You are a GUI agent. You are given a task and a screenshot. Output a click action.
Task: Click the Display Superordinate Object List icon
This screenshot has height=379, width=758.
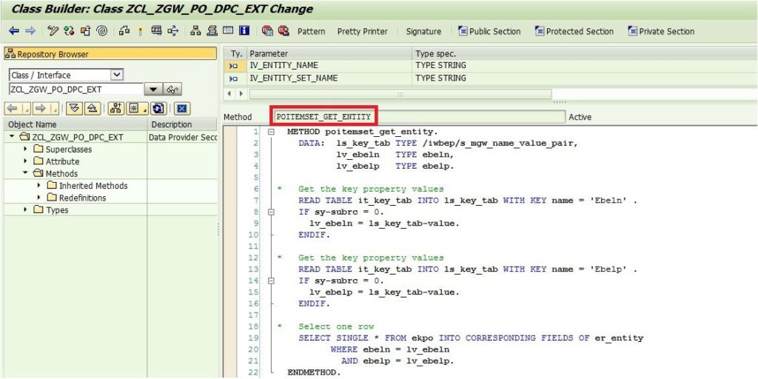pos(116,108)
